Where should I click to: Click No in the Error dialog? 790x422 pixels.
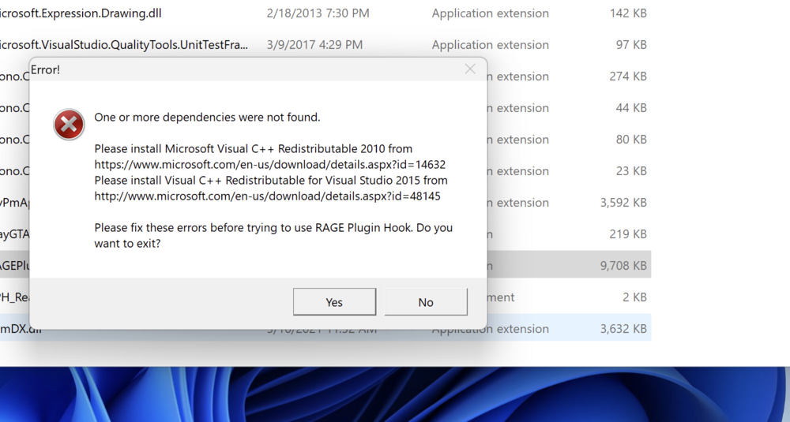coord(426,302)
